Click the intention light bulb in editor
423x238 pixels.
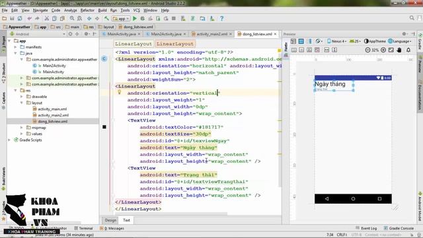click(119, 93)
